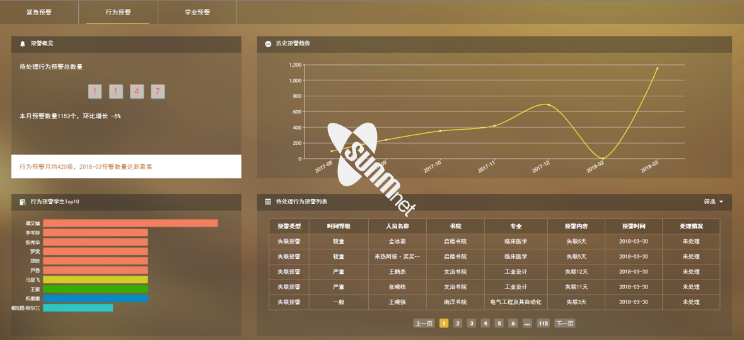The image size is (744, 340).
Task: Select the 行为预警 tab
Action: pos(118,12)
